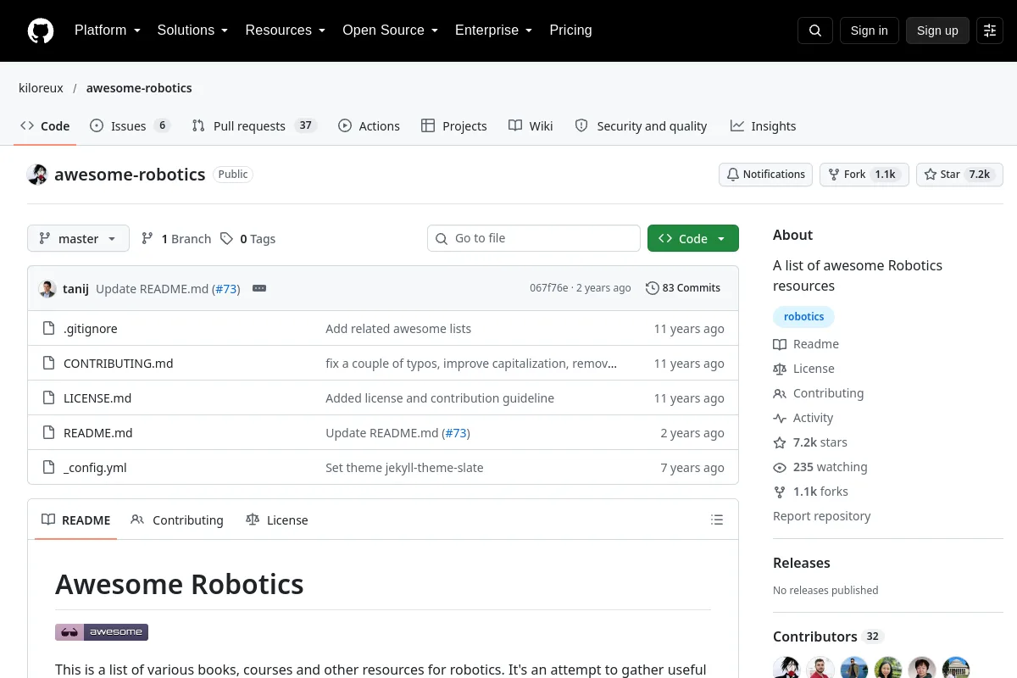Open the green Code dropdown button

coord(693,239)
